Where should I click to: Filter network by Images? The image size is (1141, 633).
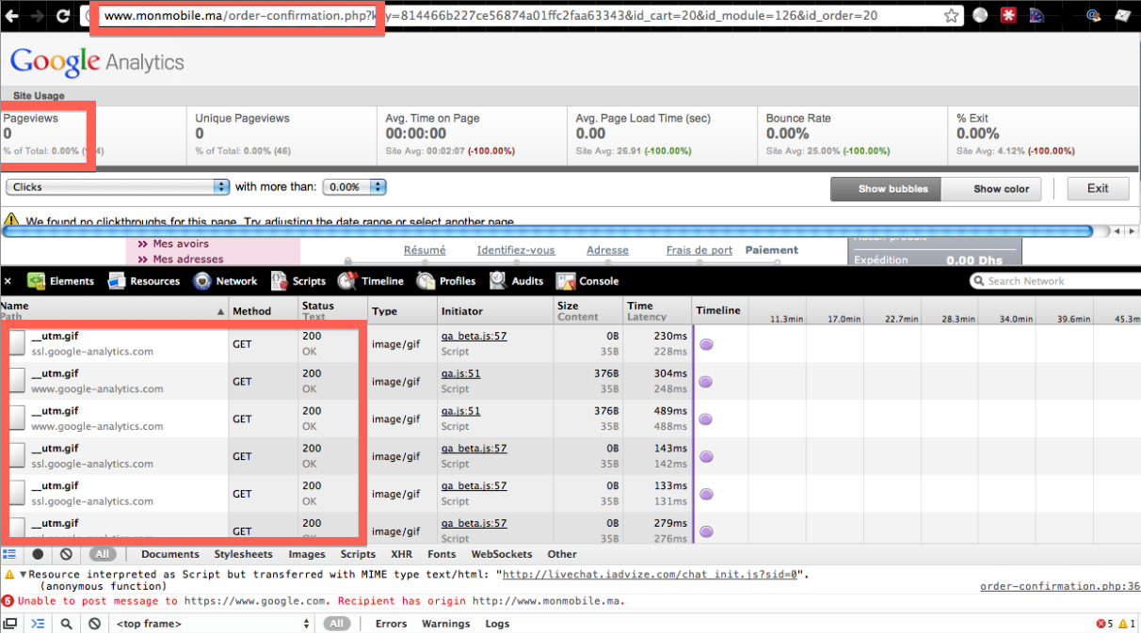point(307,554)
